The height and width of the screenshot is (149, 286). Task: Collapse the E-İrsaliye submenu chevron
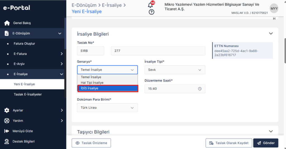tap(61, 74)
